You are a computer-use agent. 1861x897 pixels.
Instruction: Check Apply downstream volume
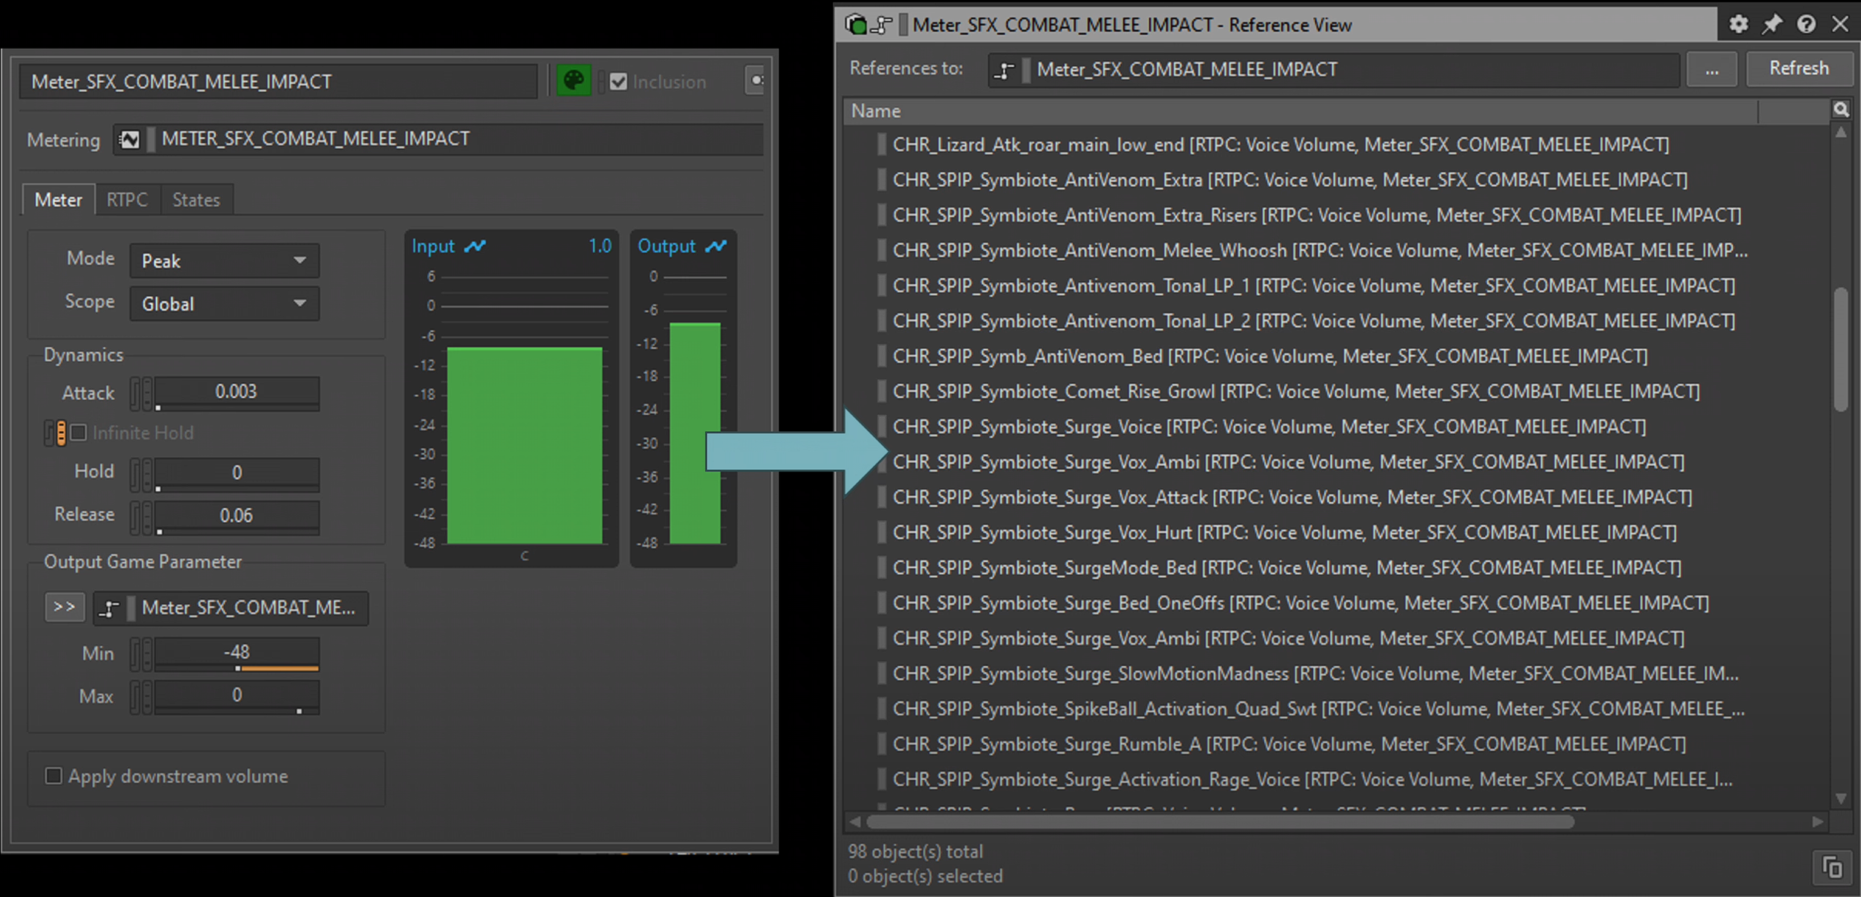53,776
